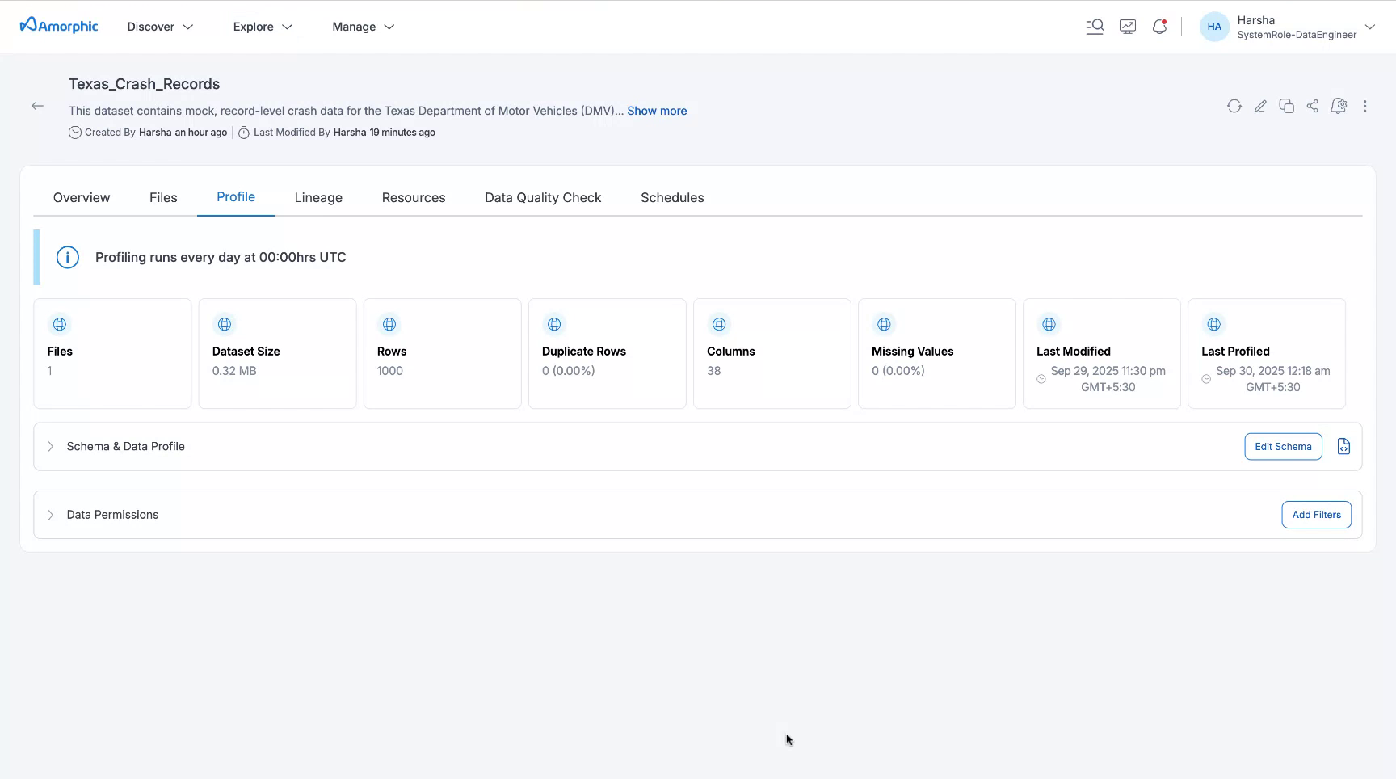Image resolution: width=1396 pixels, height=779 pixels.
Task: Open the three-dot more options menu
Action: pyautogui.click(x=1364, y=106)
